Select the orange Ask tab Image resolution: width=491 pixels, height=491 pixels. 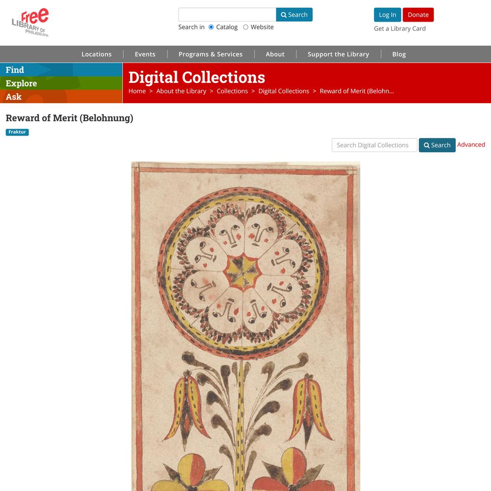point(61,96)
